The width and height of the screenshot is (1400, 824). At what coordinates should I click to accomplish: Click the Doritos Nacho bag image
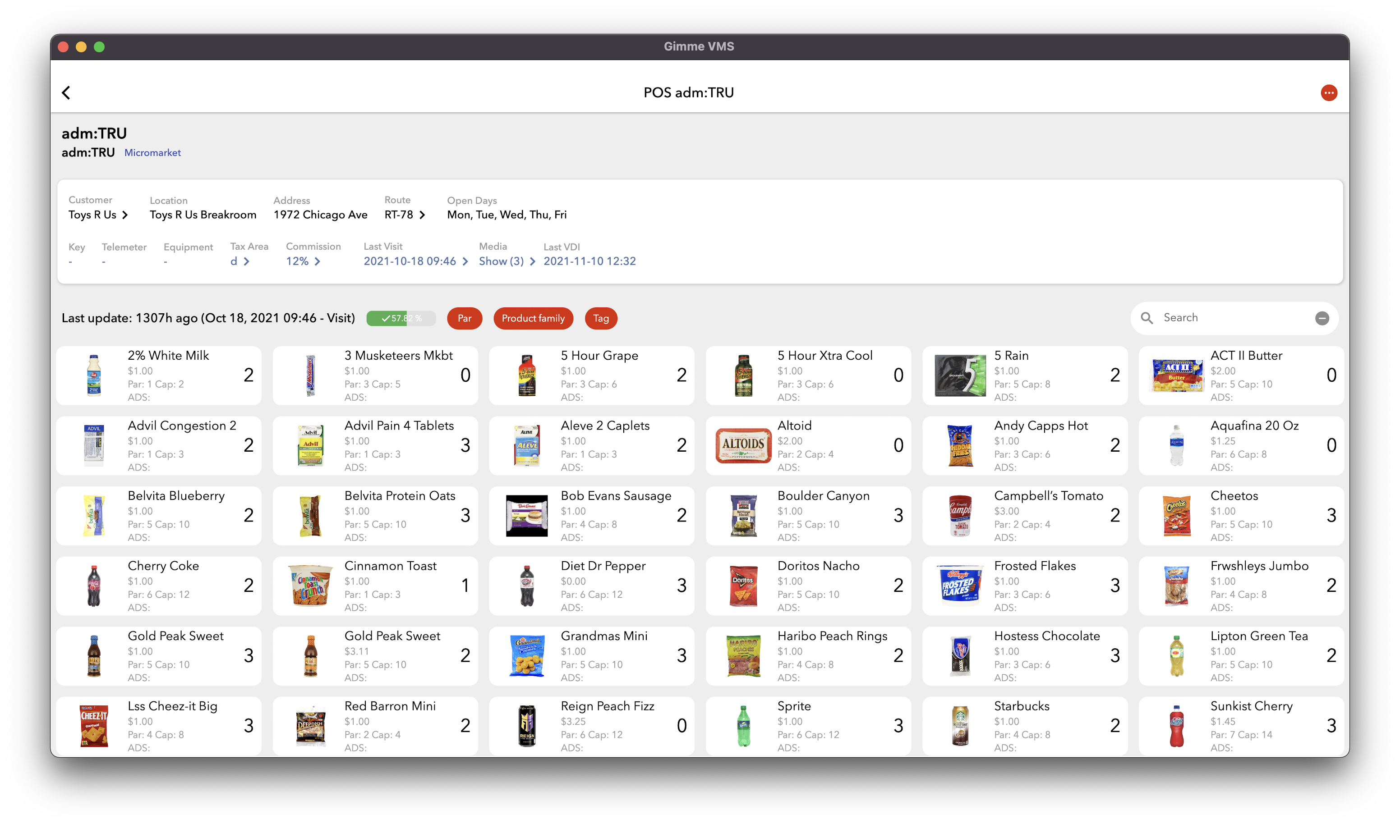(x=743, y=585)
